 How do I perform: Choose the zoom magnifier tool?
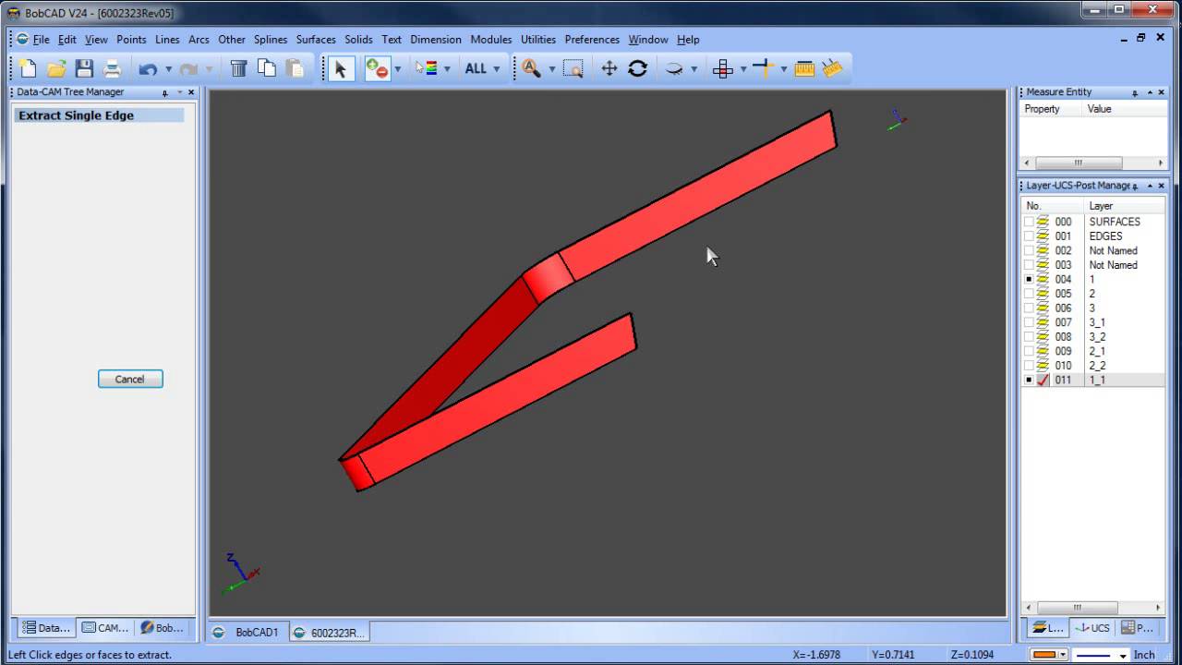coord(531,68)
